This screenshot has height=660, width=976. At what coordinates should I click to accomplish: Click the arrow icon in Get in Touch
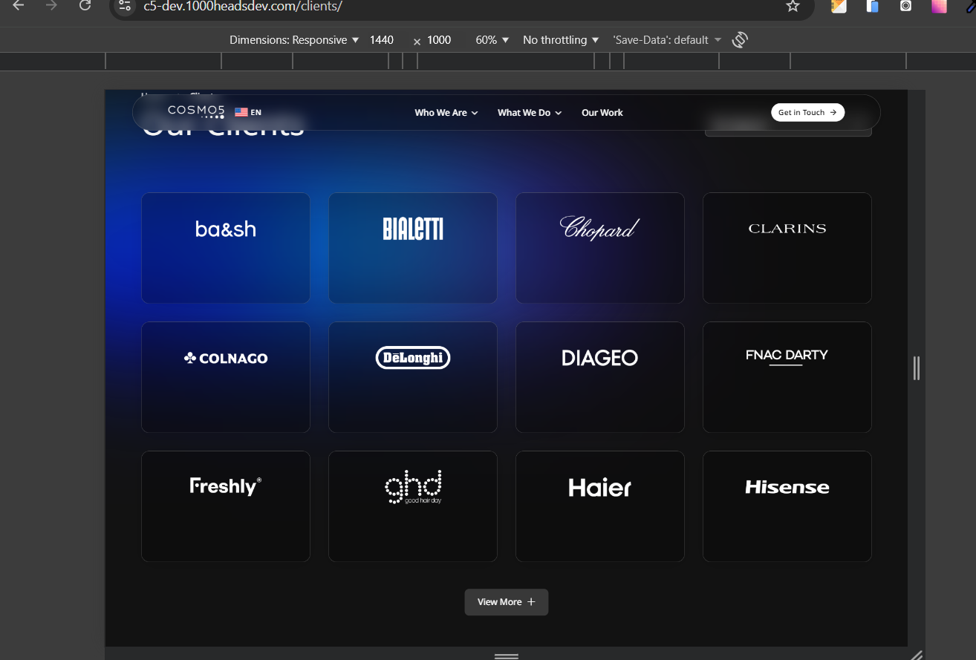point(833,113)
